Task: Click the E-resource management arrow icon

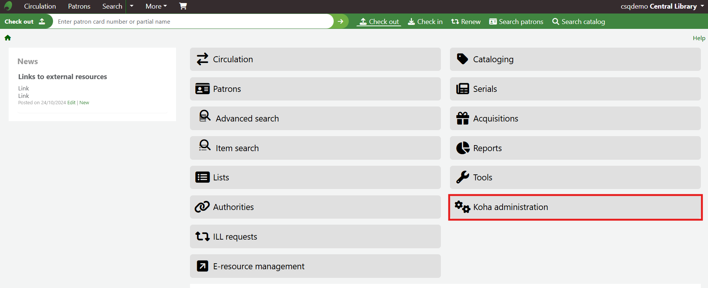Action: [202, 266]
